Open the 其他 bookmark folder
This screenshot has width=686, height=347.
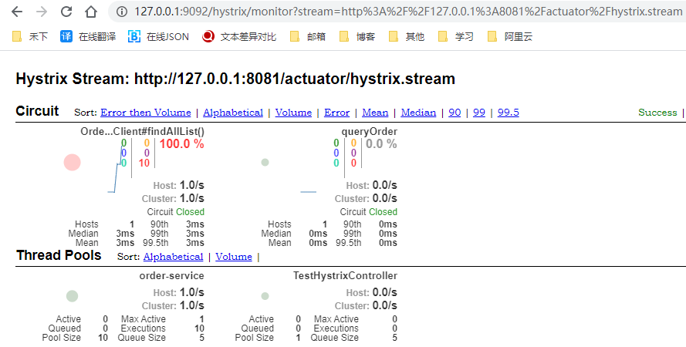(x=407, y=37)
